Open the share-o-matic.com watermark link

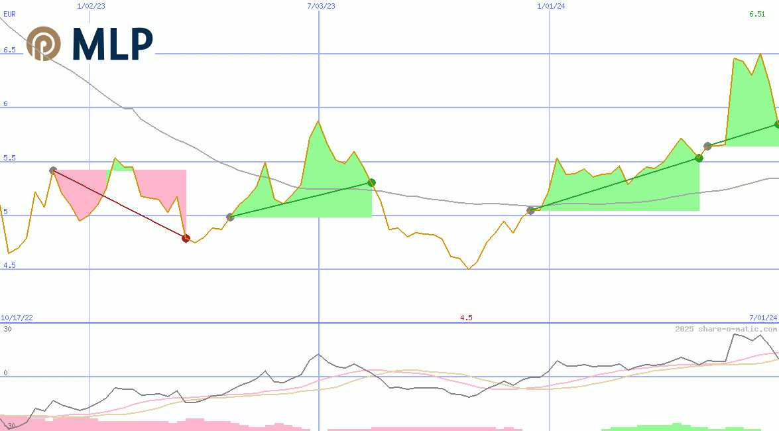pyautogui.click(x=726, y=329)
